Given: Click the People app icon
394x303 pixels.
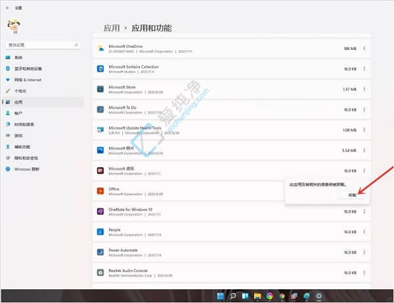Looking at the screenshot, I should [x=100, y=232].
